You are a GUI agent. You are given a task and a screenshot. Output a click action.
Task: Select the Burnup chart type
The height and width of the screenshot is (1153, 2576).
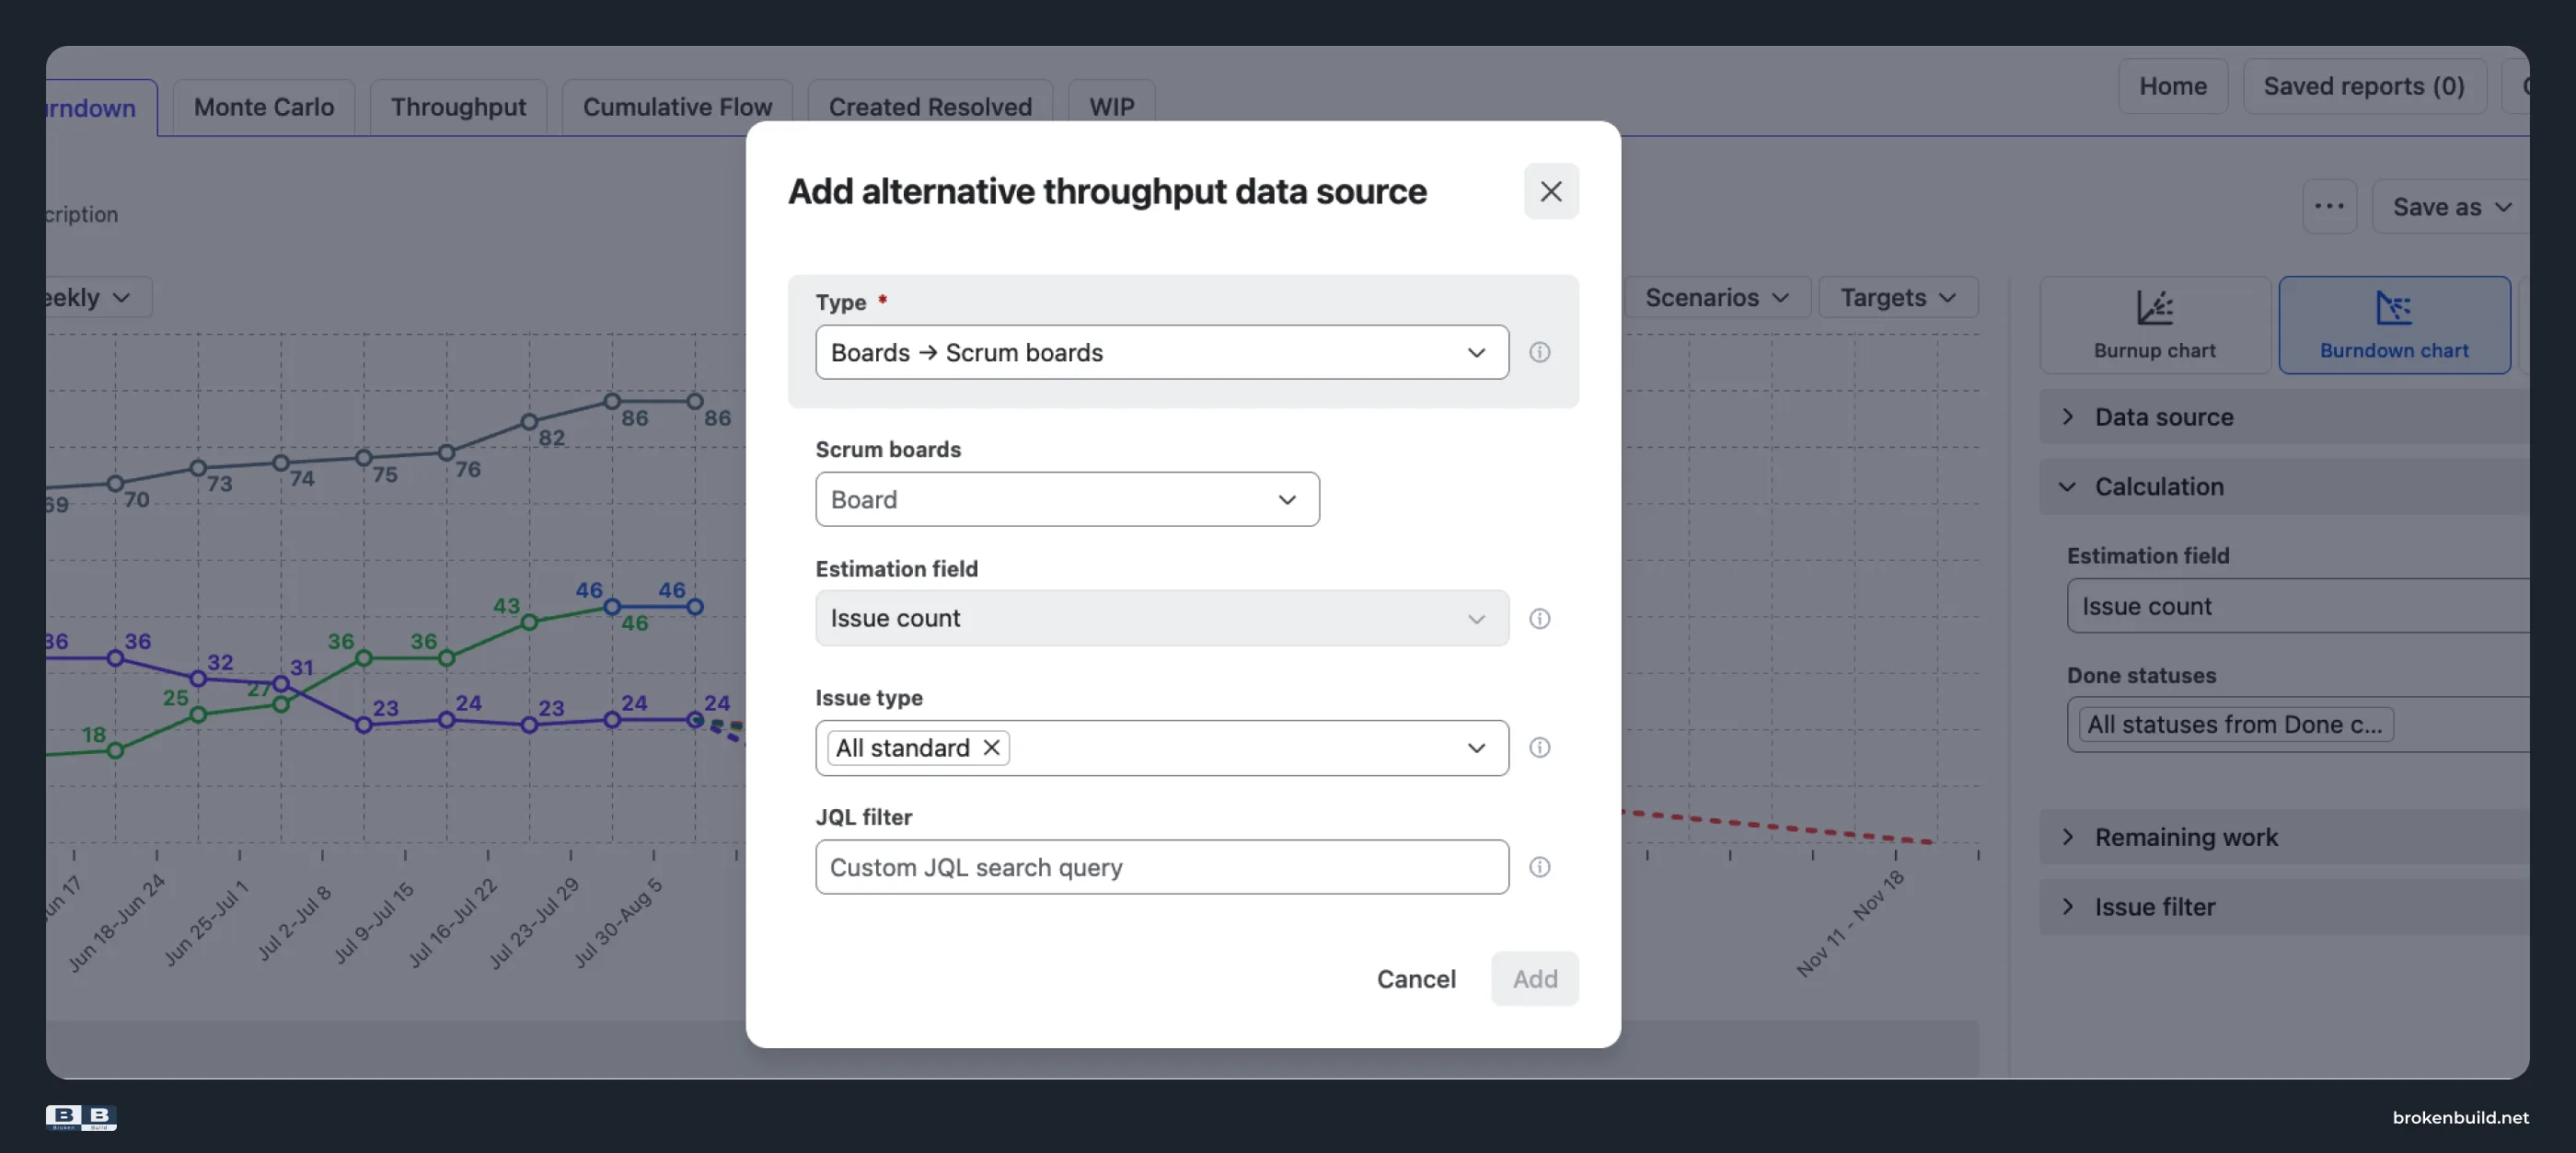coord(2154,325)
